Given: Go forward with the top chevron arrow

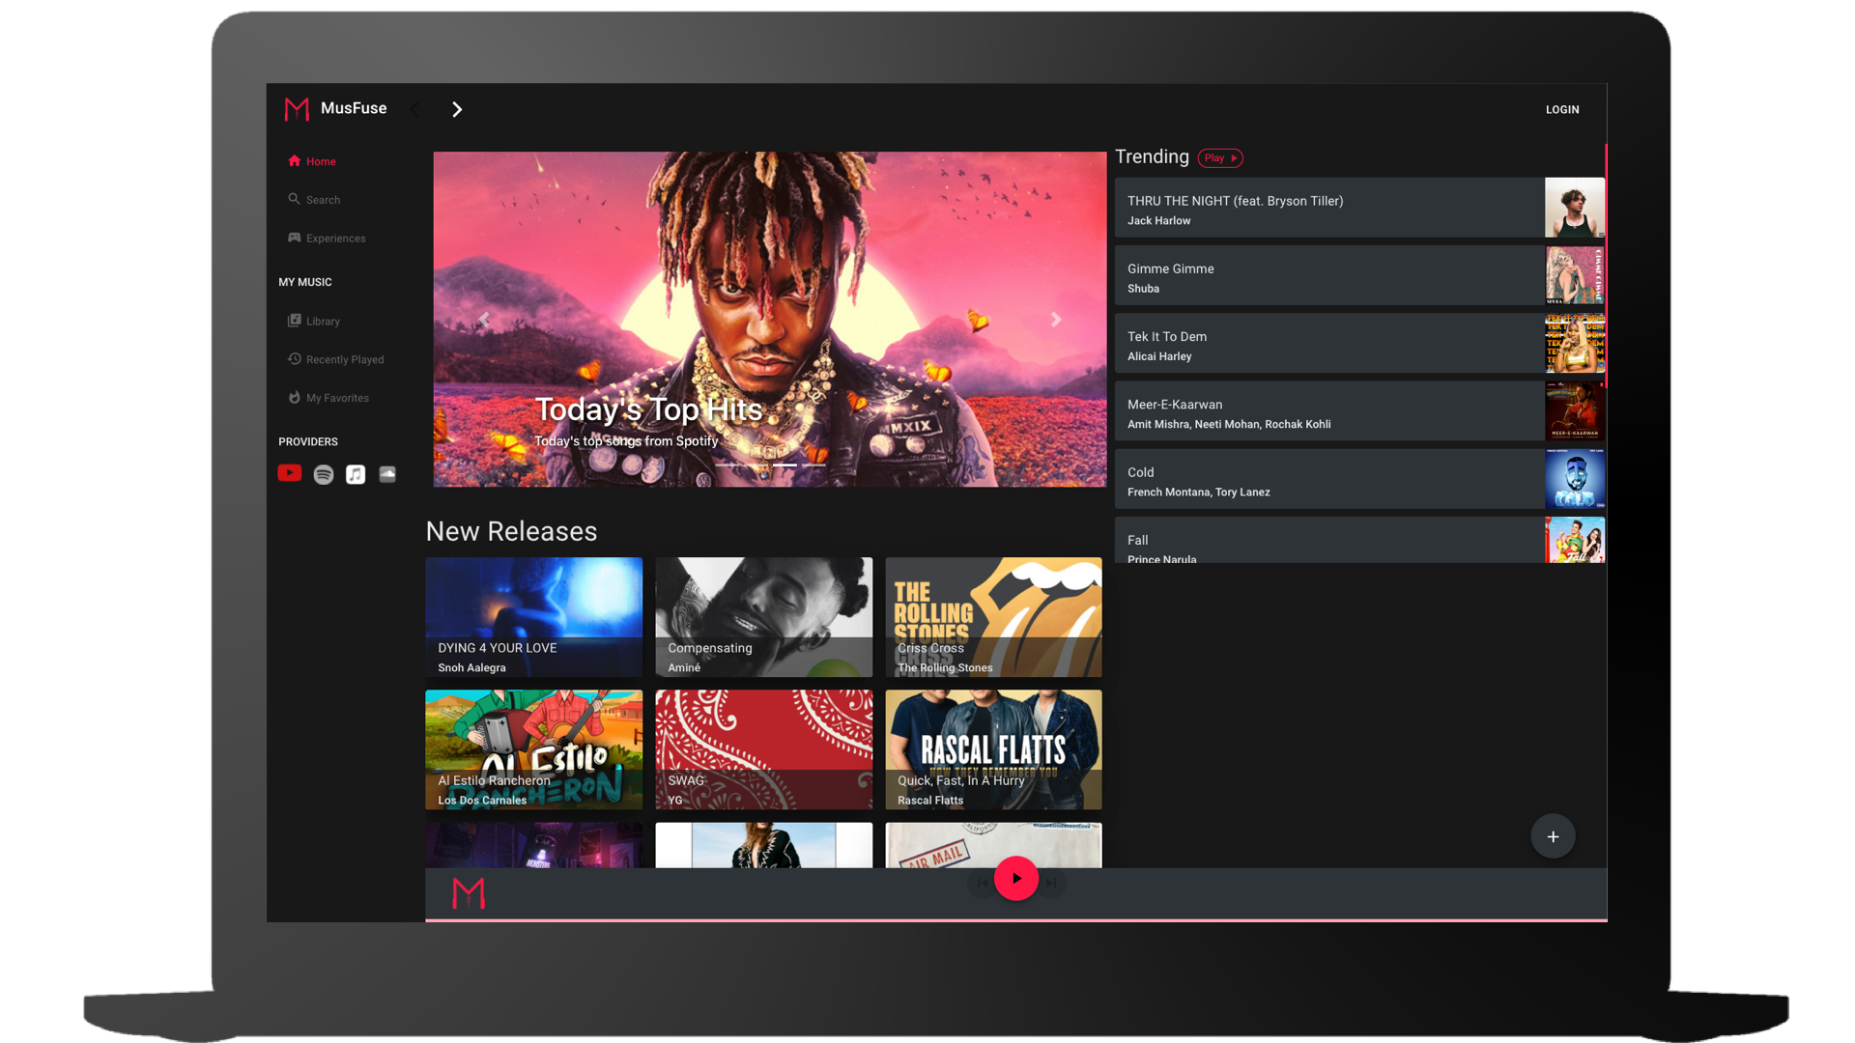Looking at the screenshot, I should (457, 109).
